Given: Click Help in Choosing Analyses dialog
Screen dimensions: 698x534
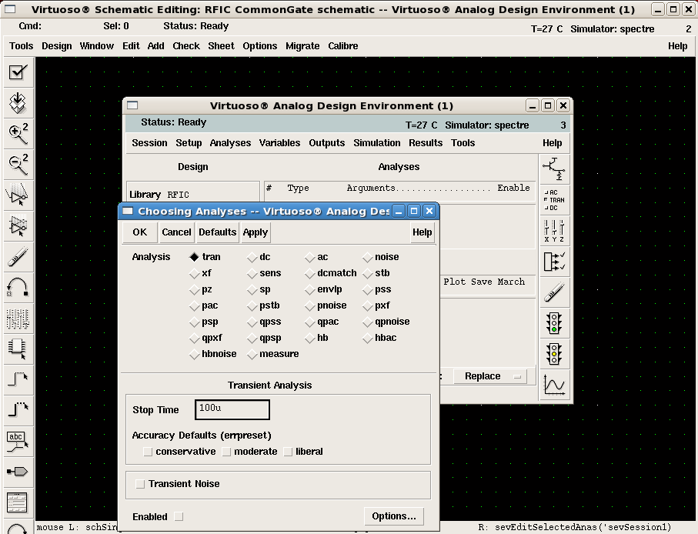Looking at the screenshot, I should 422,232.
